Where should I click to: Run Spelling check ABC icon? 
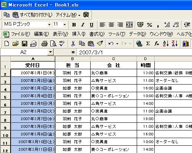tap(62, 44)
